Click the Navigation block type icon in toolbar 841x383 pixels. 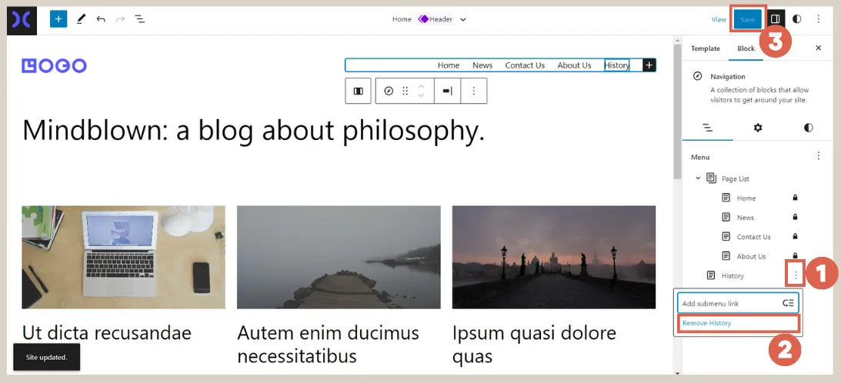coord(389,92)
